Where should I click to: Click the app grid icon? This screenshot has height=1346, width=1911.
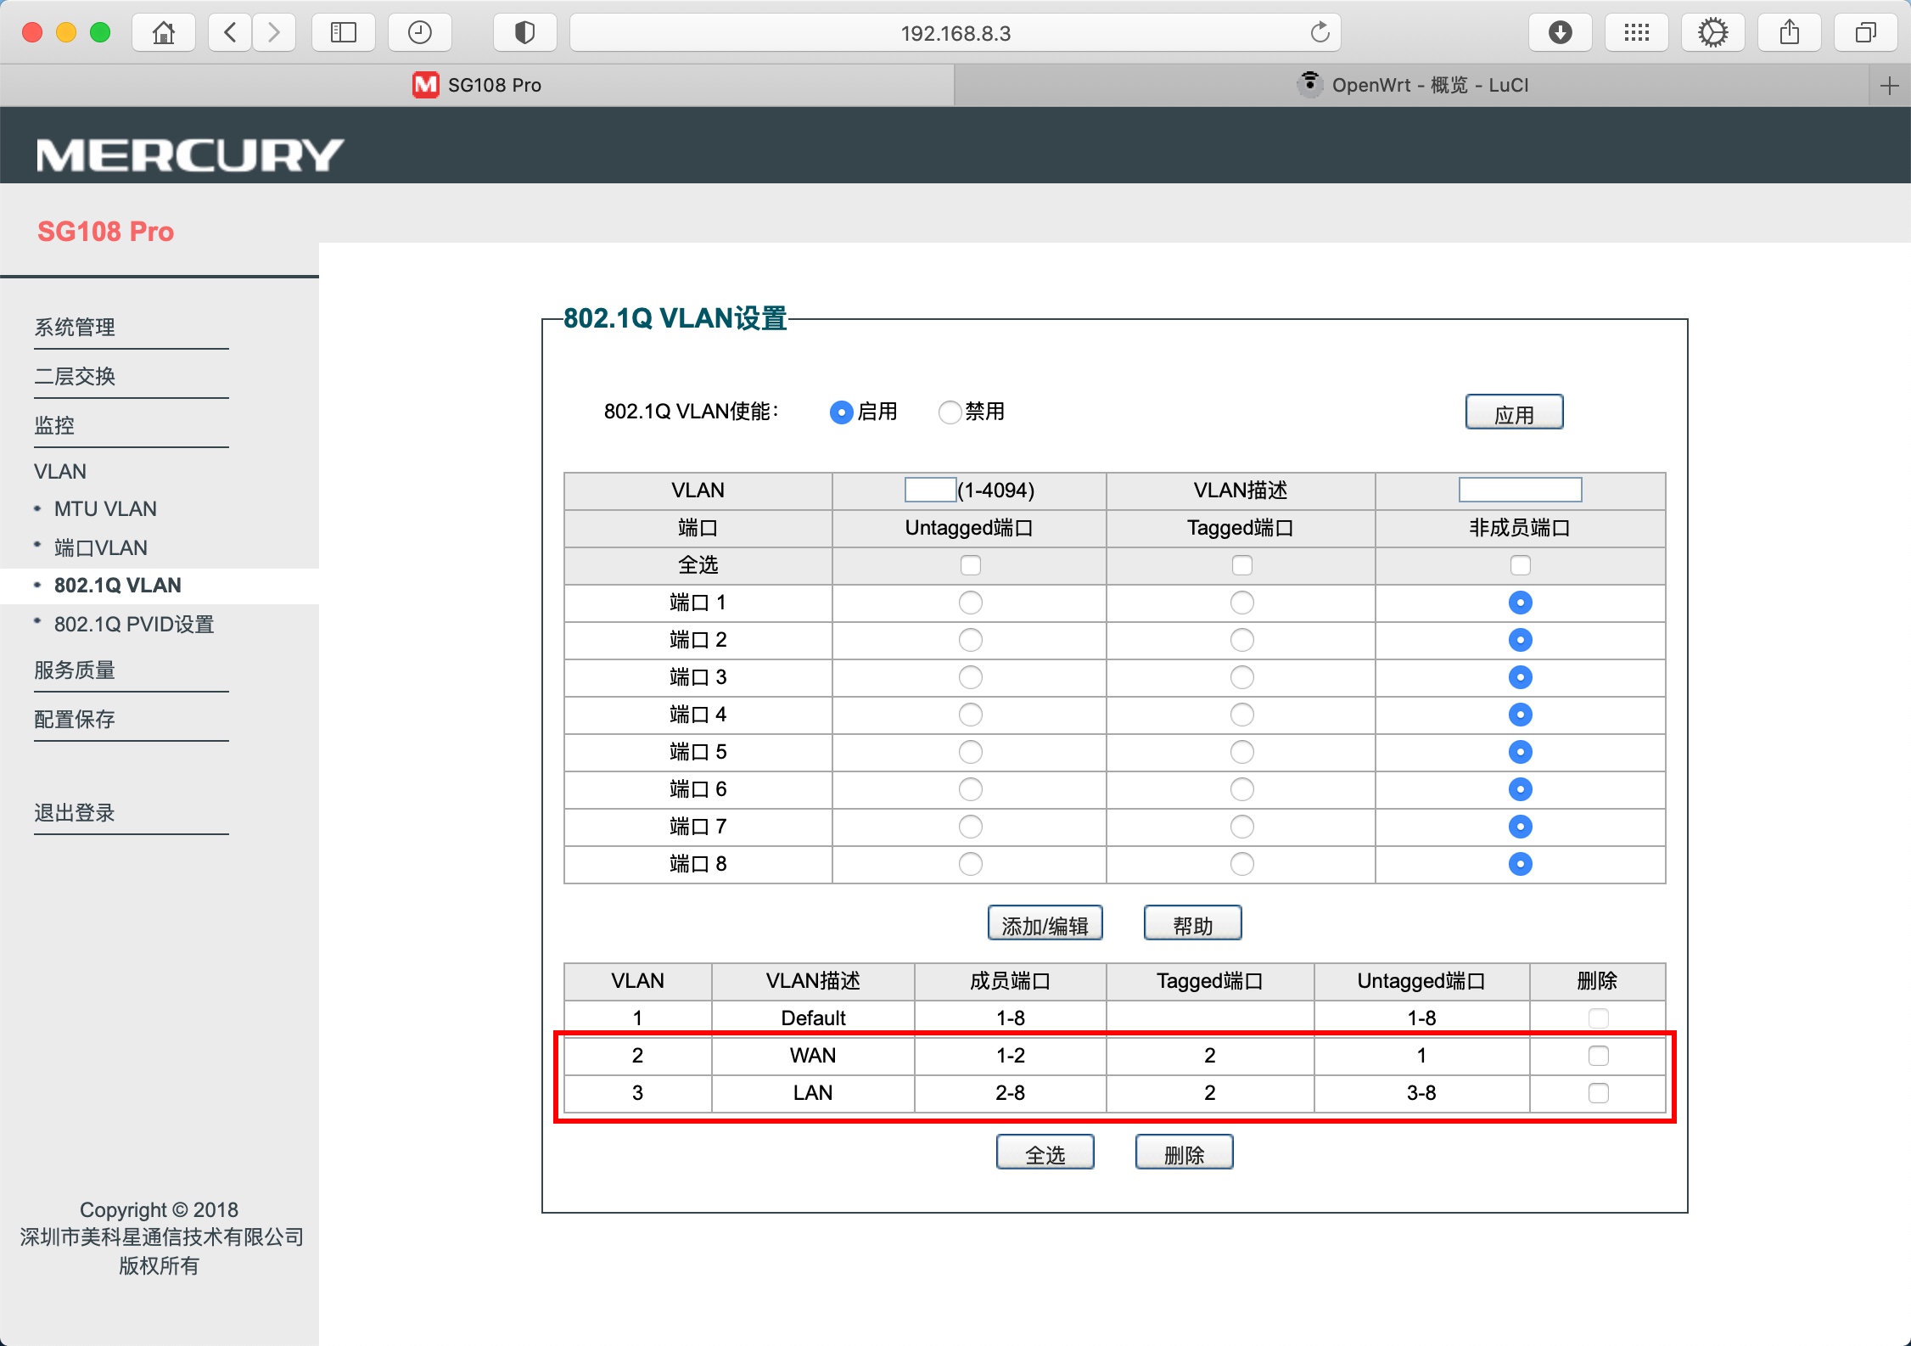(x=1636, y=32)
